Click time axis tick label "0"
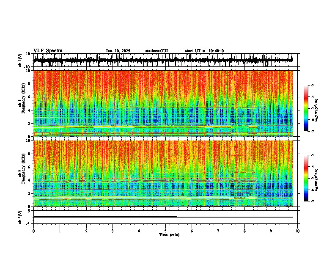The image size is (335, 259). [33, 231]
